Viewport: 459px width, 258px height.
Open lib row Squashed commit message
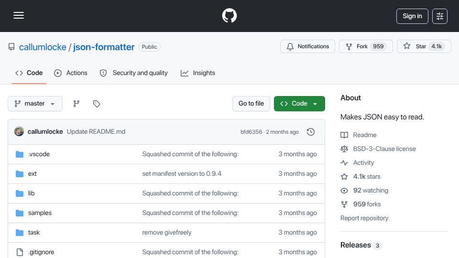point(190,193)
